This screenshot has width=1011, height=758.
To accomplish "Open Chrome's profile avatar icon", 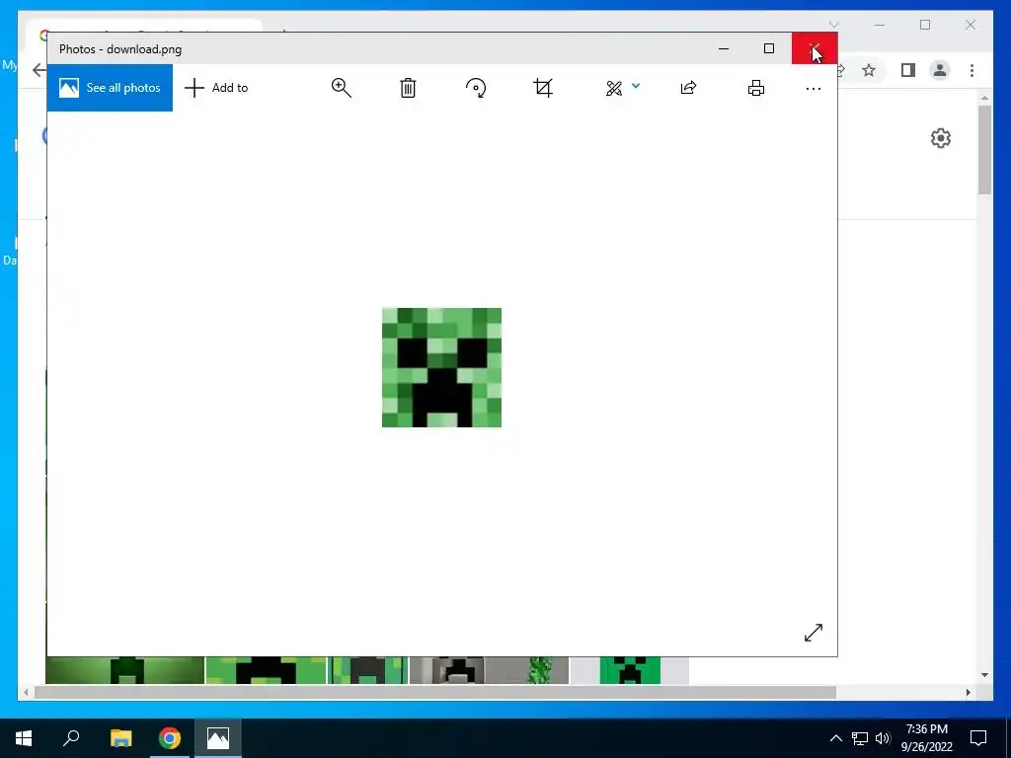I will click(x=940, y=70).
